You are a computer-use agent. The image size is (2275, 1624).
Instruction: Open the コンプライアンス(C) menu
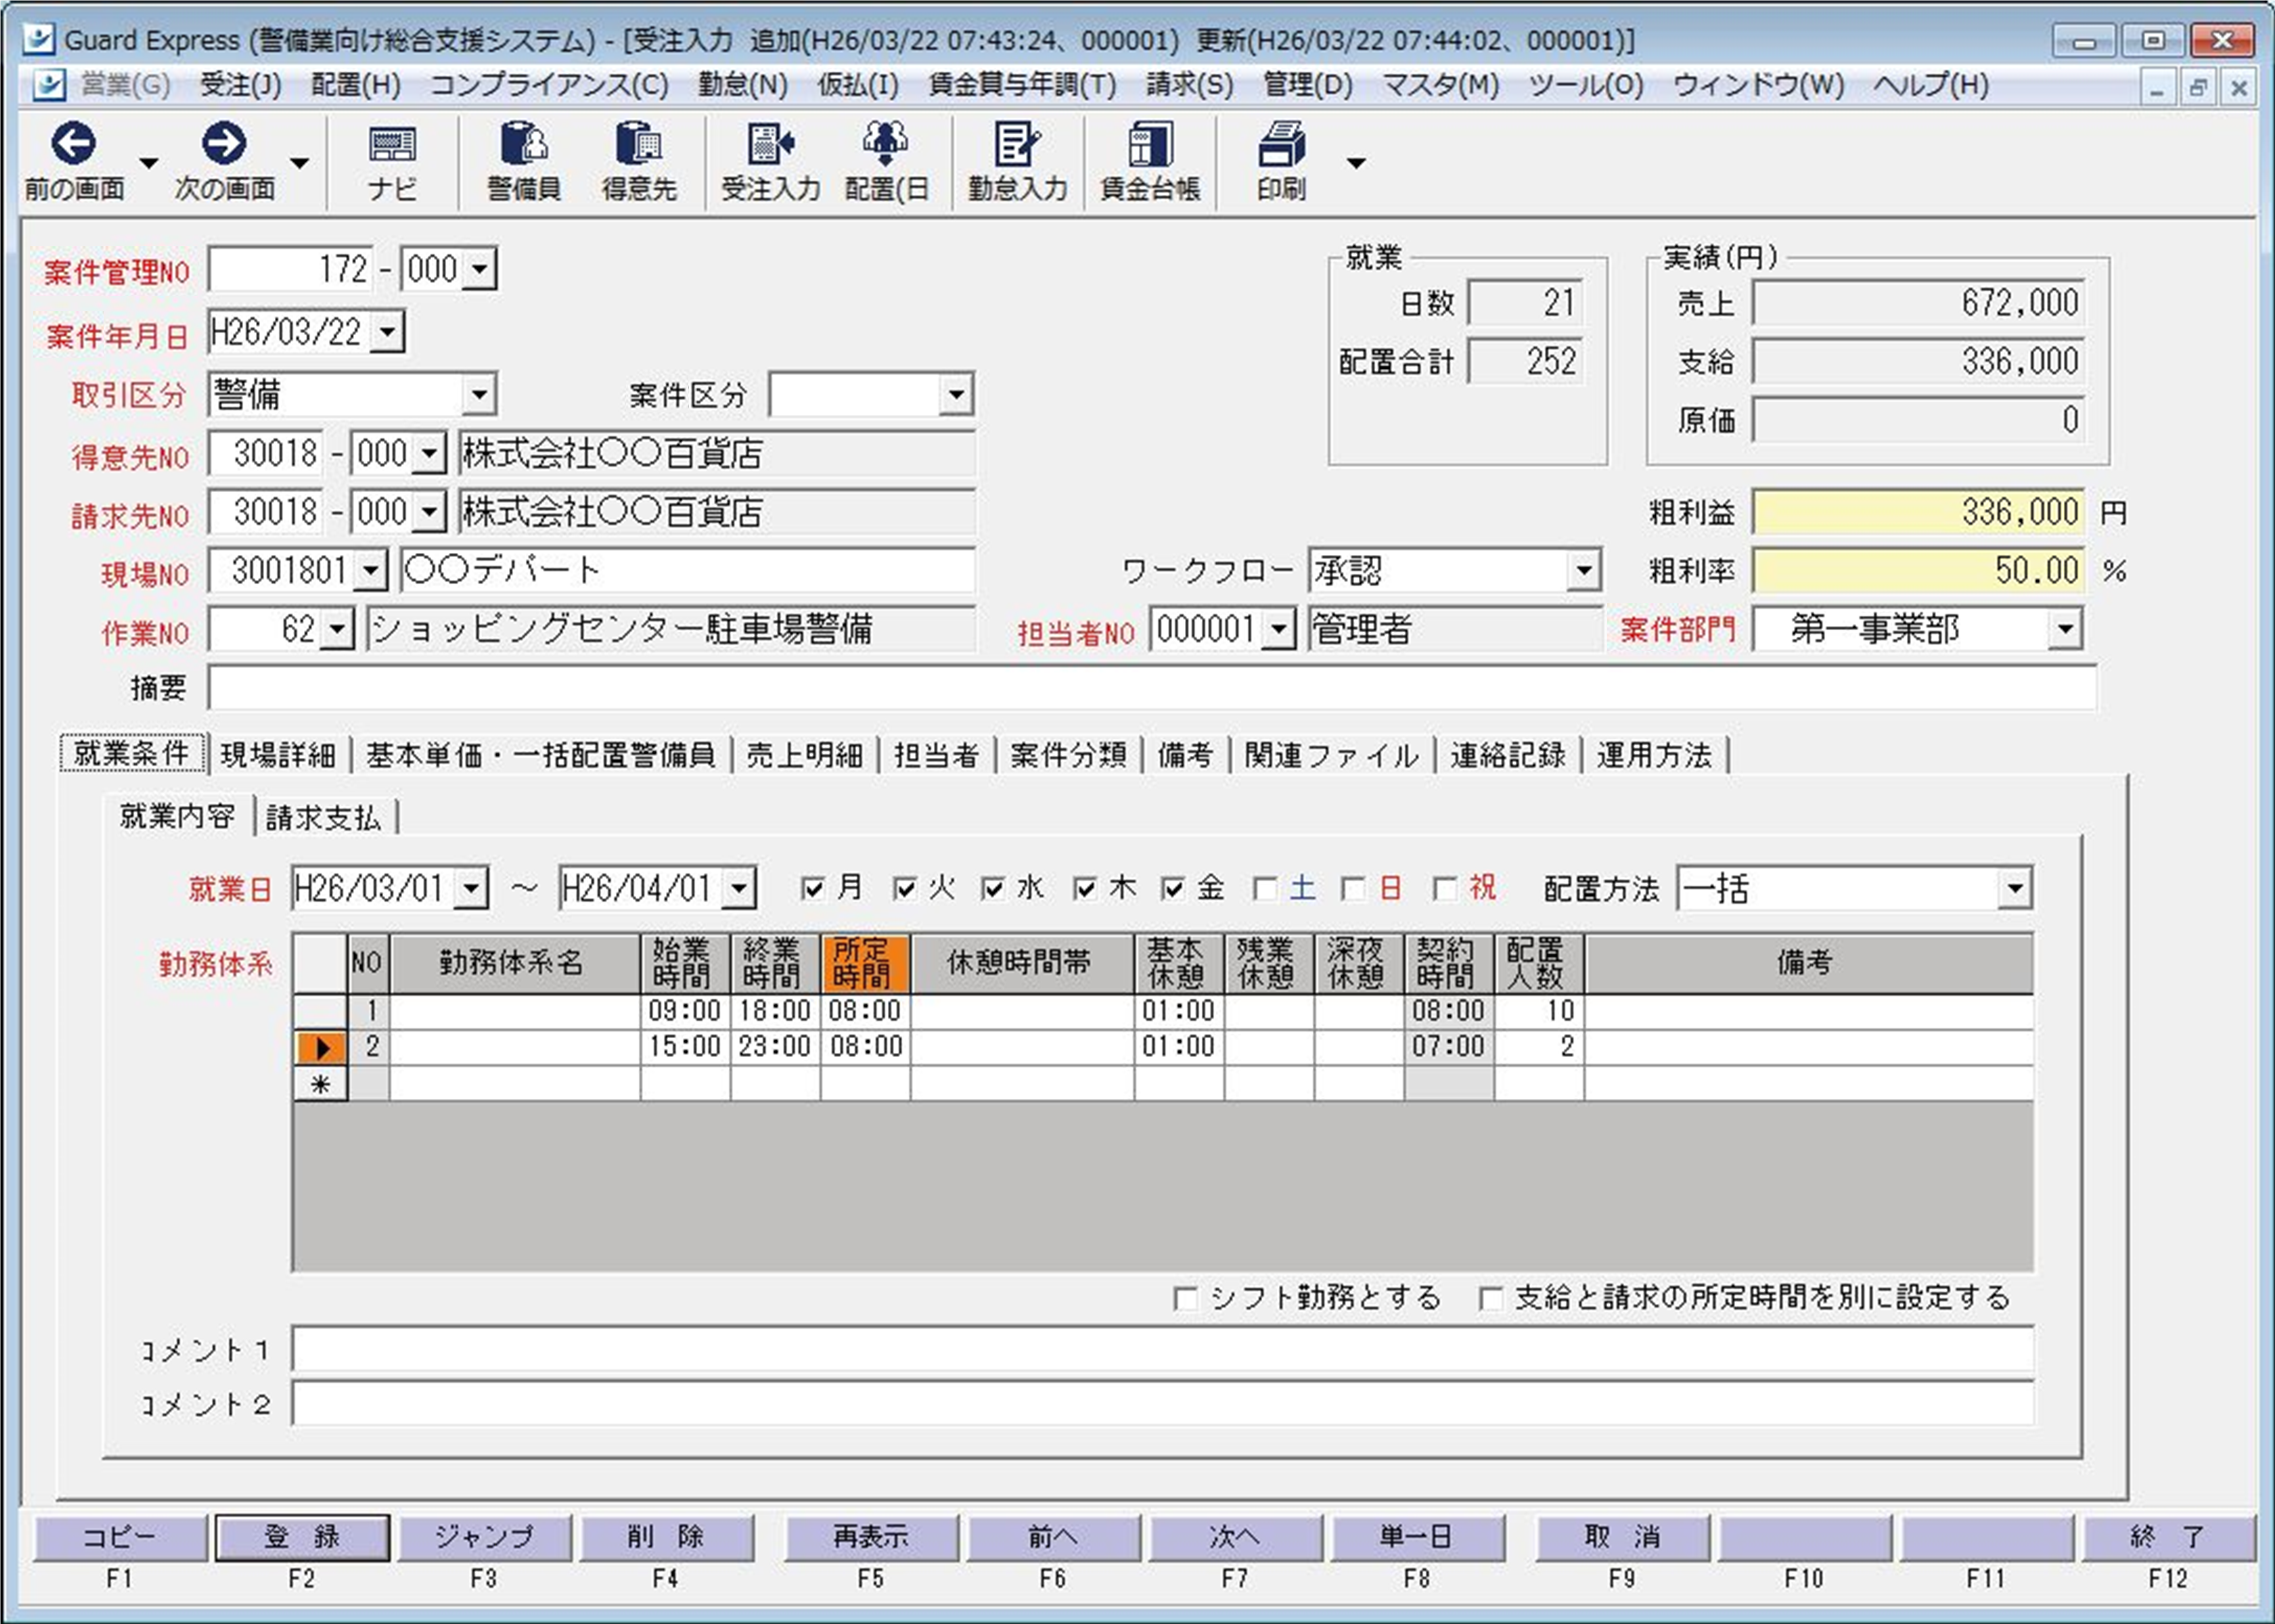pos(549,85)
